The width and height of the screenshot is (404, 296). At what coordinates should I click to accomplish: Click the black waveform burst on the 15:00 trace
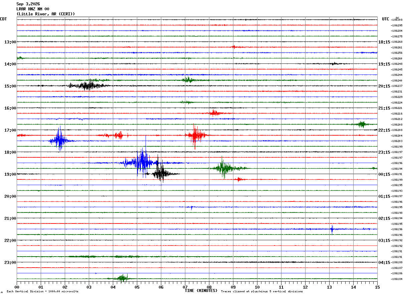point(87,85)
